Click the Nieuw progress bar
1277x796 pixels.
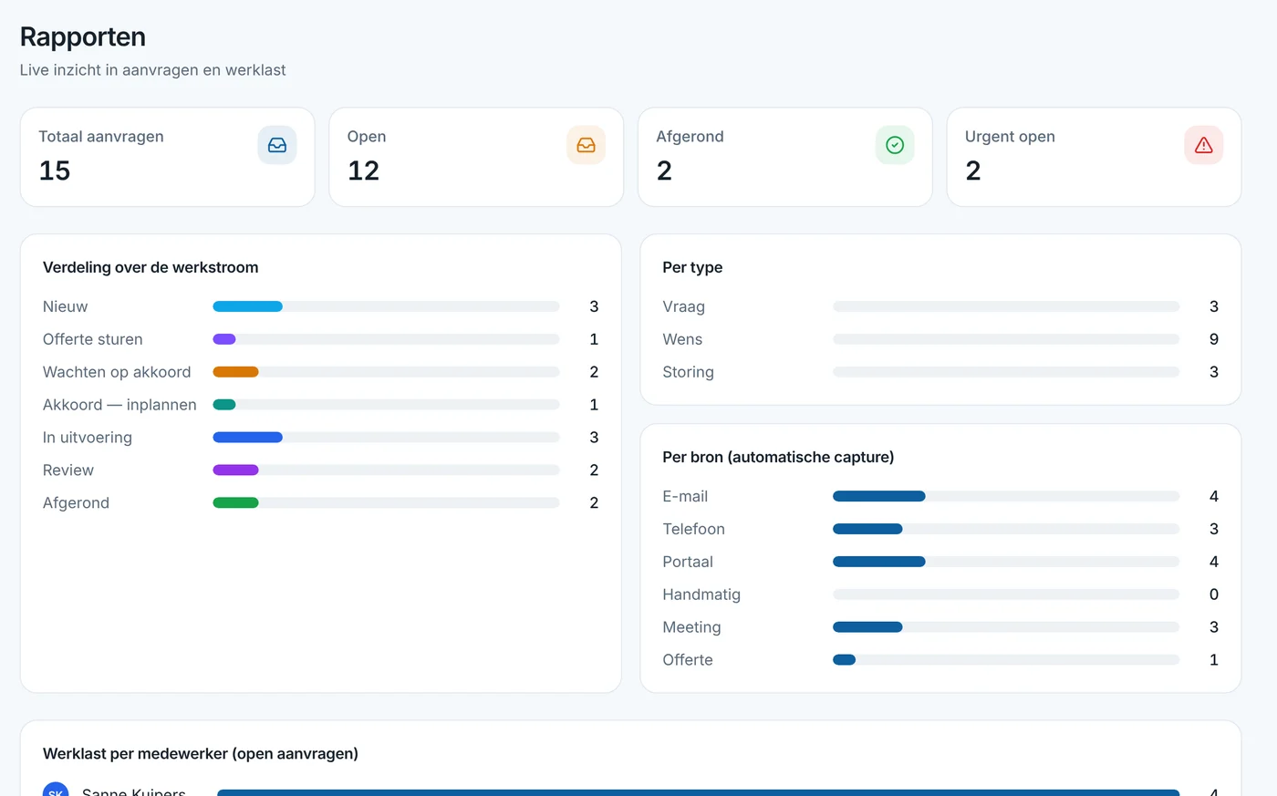click(386, 306)
